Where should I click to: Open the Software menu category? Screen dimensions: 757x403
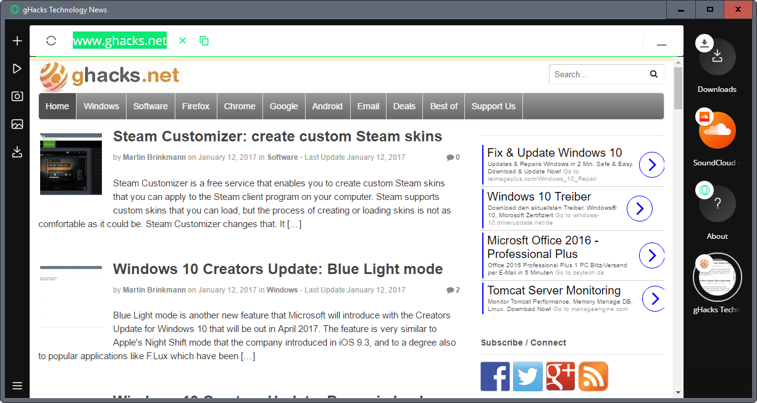coord(151,106)
